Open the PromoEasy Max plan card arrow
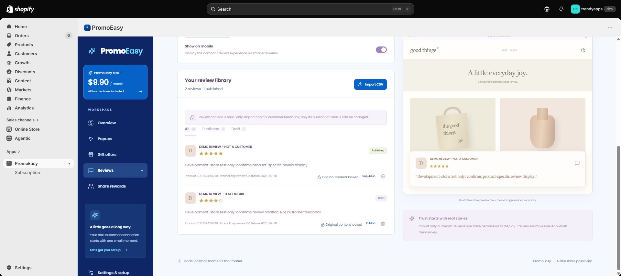 pos(141,91)
